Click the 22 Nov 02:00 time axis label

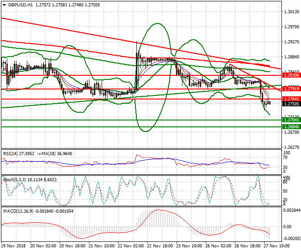coord(131,246)
